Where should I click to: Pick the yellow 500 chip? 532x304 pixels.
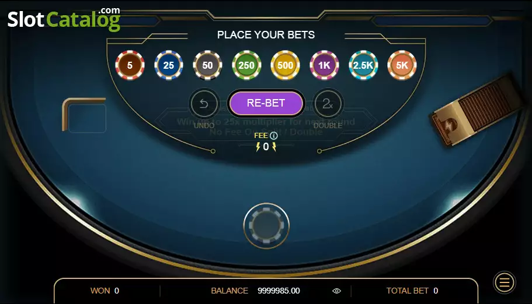(x=286, y=65)
